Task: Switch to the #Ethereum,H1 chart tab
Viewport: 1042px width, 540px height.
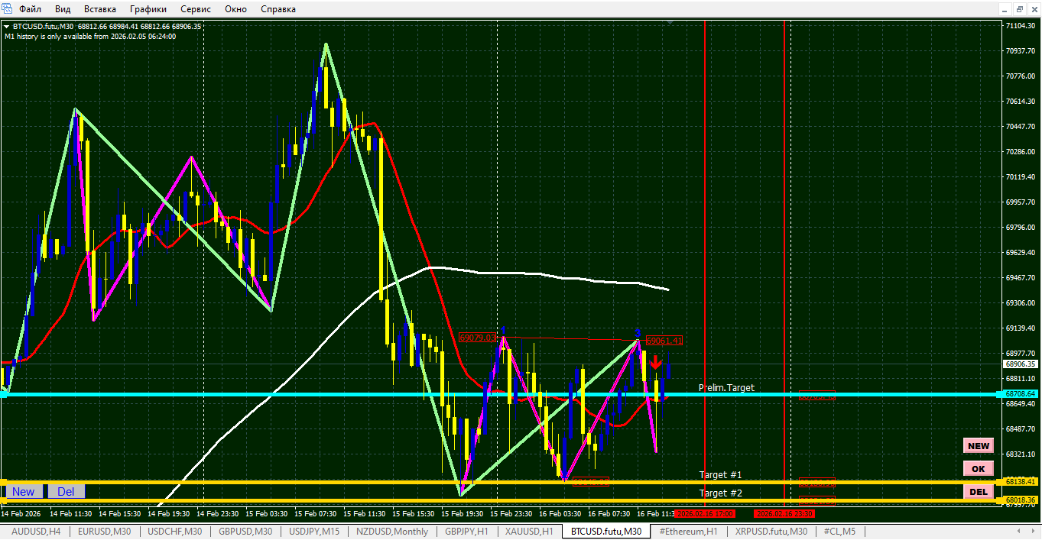Action: pos(688,531)
